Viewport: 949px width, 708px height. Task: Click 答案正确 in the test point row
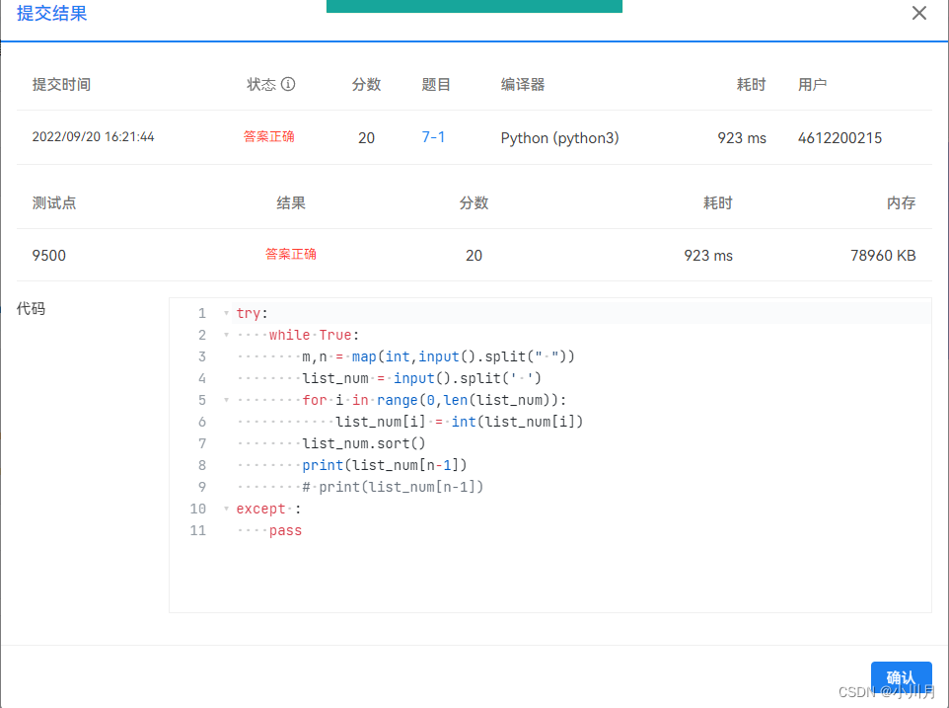[290, 255]
